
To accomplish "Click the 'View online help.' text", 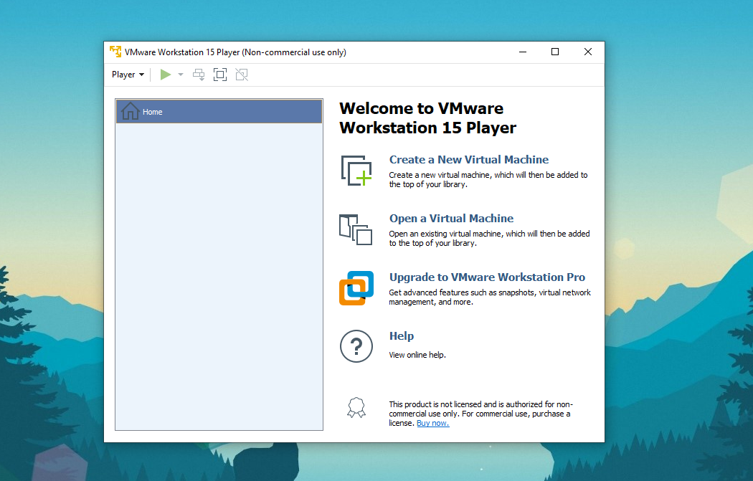I will coord(417,355).
